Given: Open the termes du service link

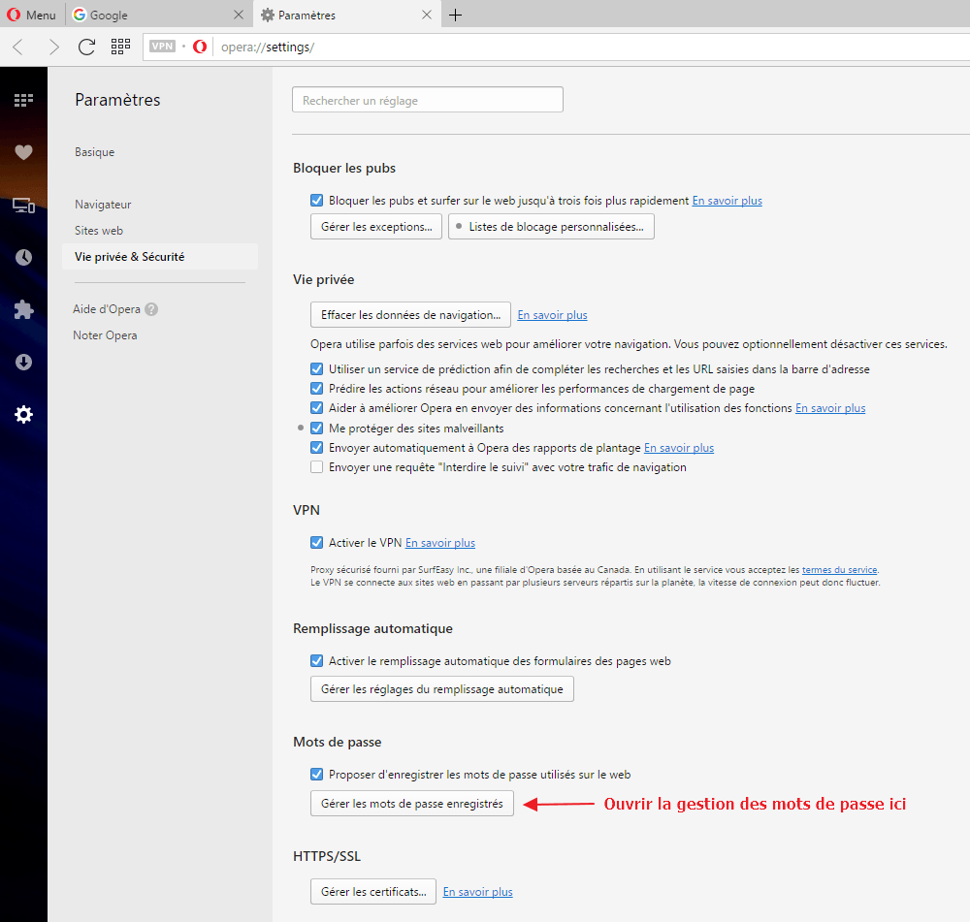Looking at the screenshot, I should [x=839, y=570].
